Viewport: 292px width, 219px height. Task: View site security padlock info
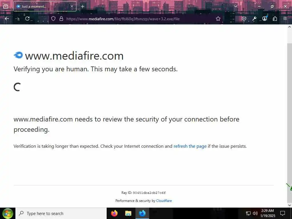(x=61, y=19)
